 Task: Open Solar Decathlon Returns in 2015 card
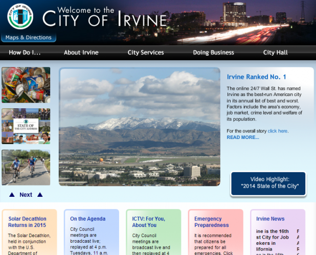27,222
